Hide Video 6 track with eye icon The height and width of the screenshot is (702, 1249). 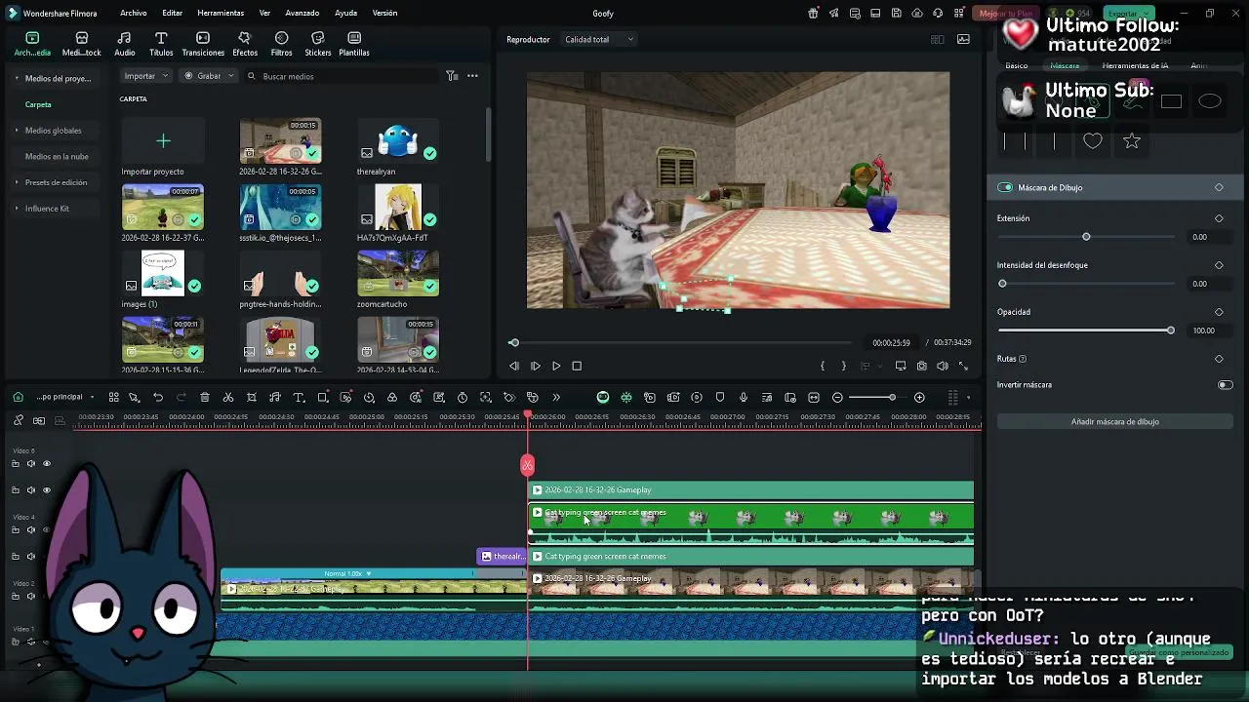(46, 463)
